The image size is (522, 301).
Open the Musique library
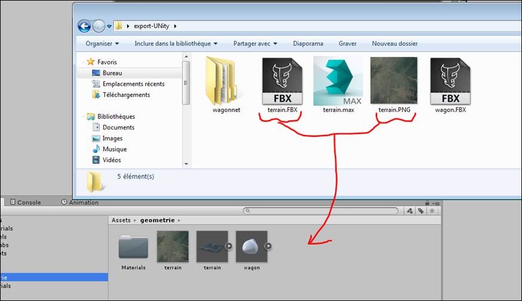click(x=110, y=149)
